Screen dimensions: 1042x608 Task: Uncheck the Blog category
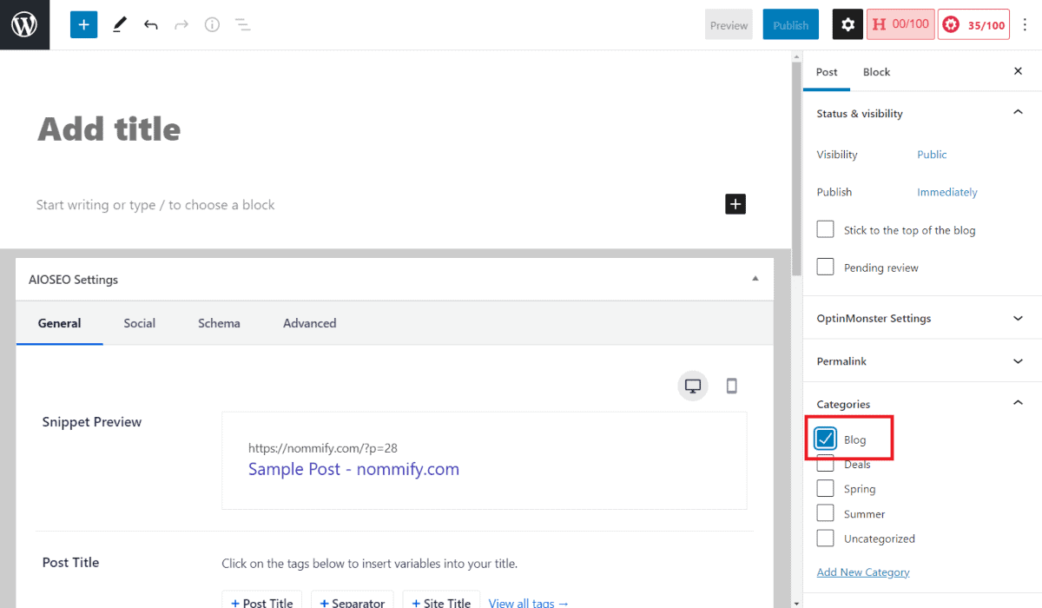click(x=826, y=439)
